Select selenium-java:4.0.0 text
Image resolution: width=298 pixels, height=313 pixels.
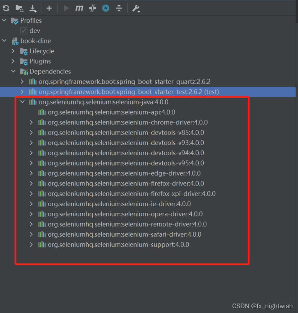(104, 102)
